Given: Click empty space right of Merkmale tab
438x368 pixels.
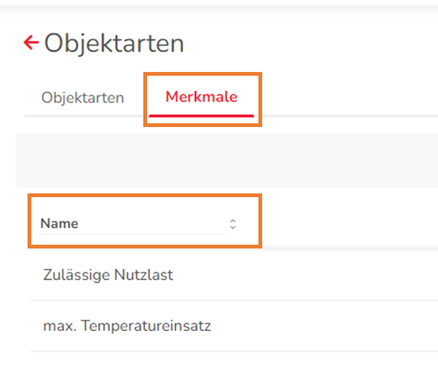Looking at the screenshot, I should (x=344, y=98).
